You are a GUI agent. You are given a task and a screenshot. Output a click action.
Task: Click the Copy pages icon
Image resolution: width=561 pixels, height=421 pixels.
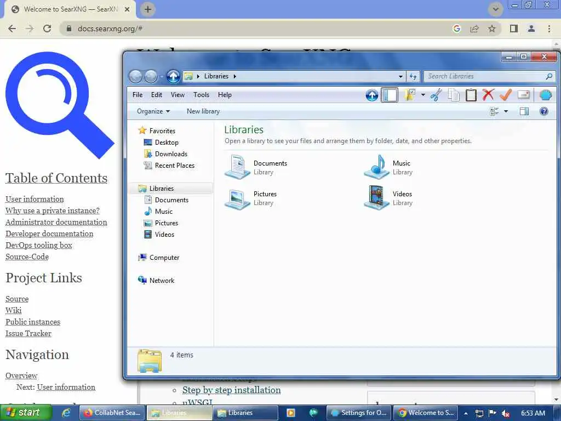[x=454, y=95]
